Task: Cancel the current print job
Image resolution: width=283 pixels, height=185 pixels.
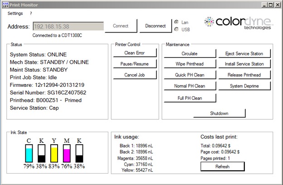Action: (x=134, y=75)
